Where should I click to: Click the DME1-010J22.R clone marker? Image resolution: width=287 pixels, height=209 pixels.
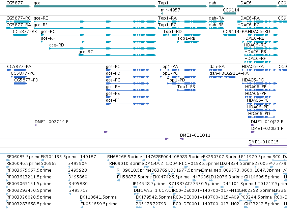point(253,125)
